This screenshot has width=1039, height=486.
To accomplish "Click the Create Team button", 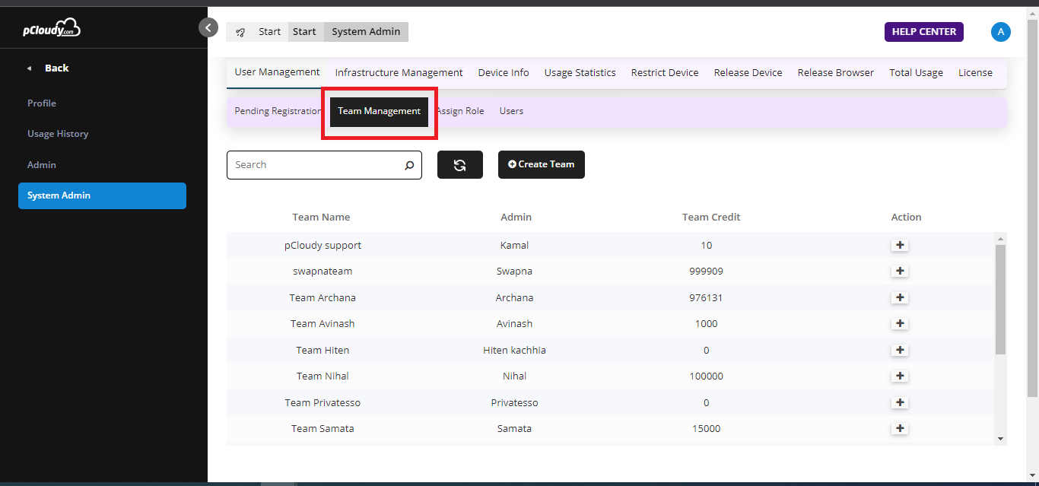I will coord(541,164).
